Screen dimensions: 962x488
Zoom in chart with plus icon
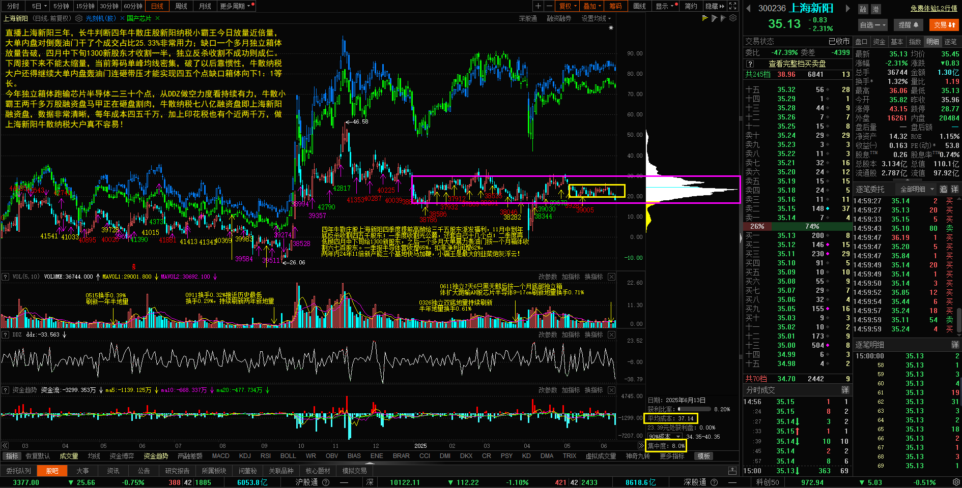(538, 6)
